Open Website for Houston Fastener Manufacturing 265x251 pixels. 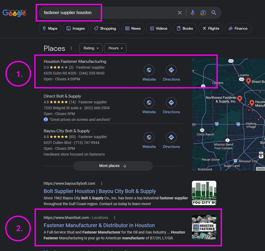pyautogui.click(x=149, y=73)
